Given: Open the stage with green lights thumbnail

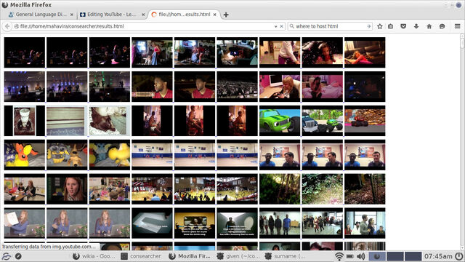Looking at the screenshot, I should (110, 87).
